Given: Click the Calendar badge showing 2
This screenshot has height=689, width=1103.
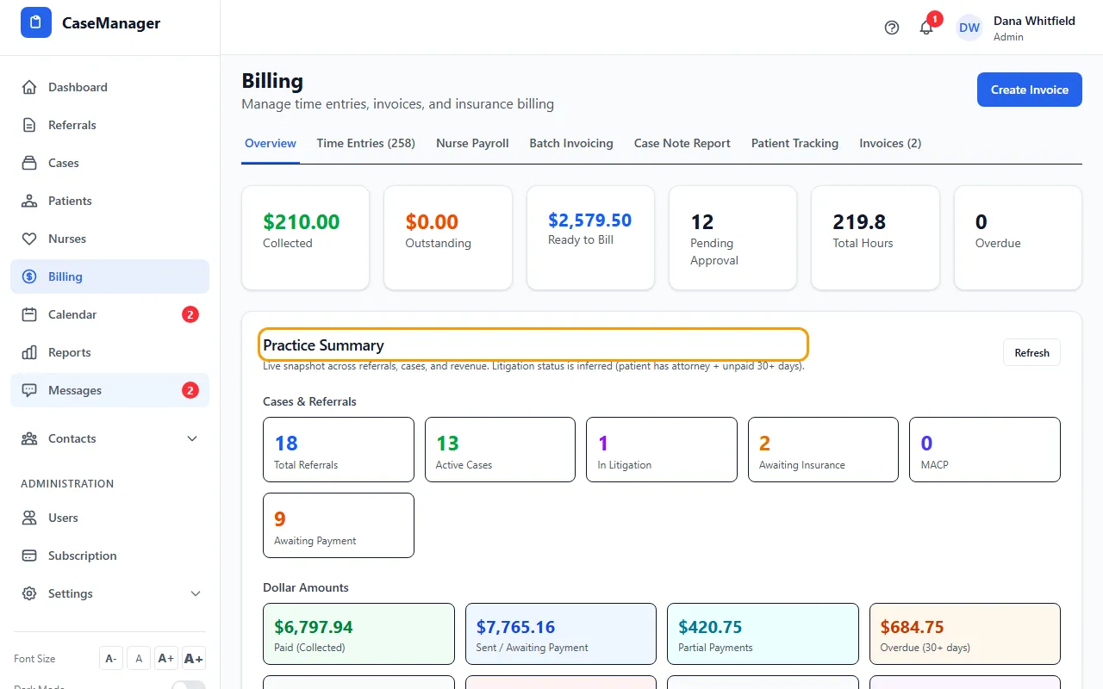Looking at the screenshot, I should [190, 314].
